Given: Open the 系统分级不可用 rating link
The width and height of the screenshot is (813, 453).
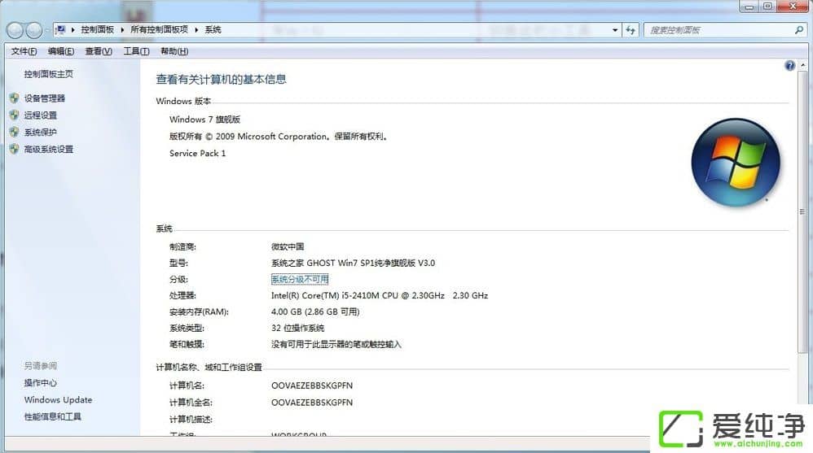Looking at the screenshot, I should (x=300, y=279).
